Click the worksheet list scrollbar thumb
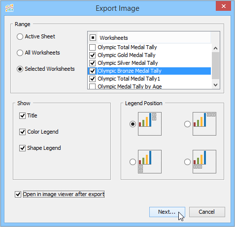The image size is (235, 227). [215, 65]
